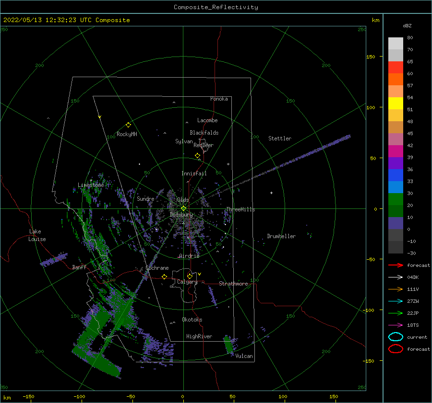Viewport: 432px width, 403px height.
Task: Click the yellow diamond marker below RedDeer
Action: click(x=197, y=155)
